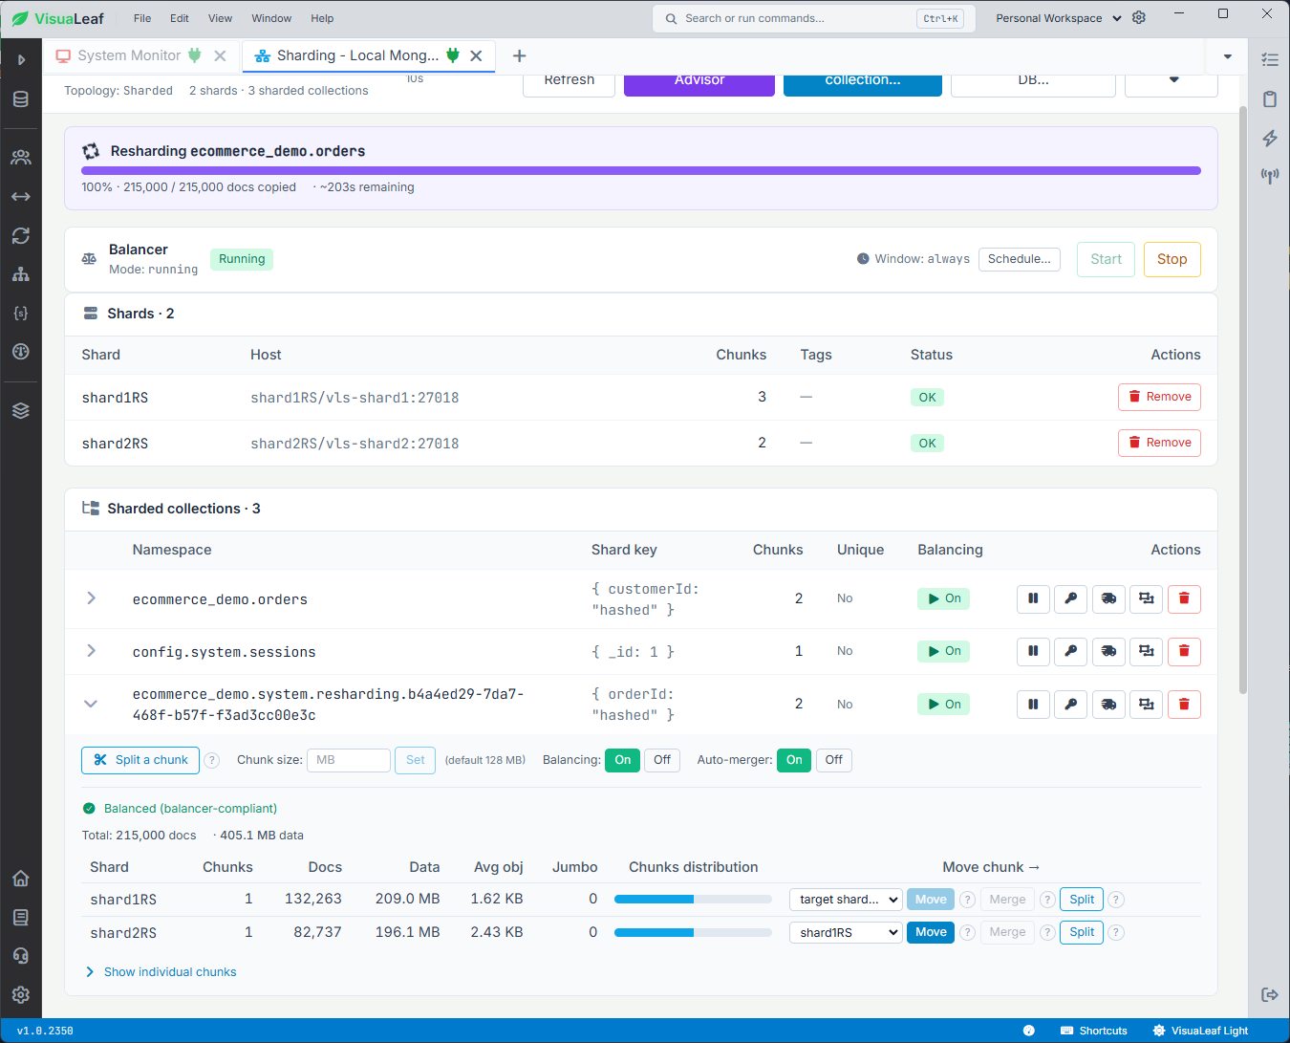This screenshot has width=1290, height=1043.
Task: Go to the home icon in sidebar
Action: point(21,879)
